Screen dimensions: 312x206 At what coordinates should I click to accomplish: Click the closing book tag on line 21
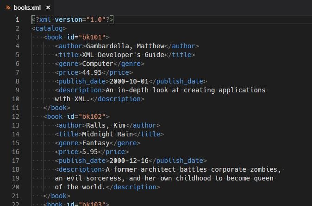point(57,196)
